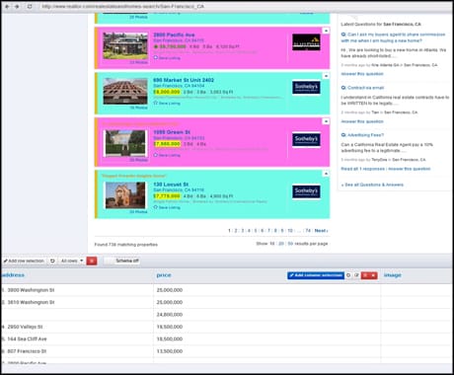Show 50 results per page
454x375 pixels.
290,244
